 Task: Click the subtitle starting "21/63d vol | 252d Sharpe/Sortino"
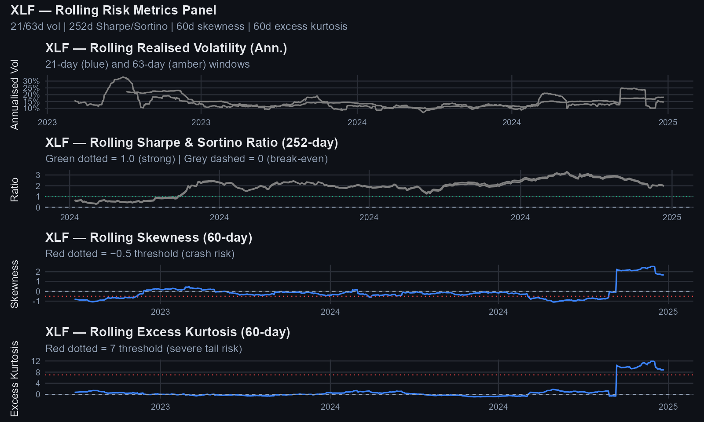(179, 26)
